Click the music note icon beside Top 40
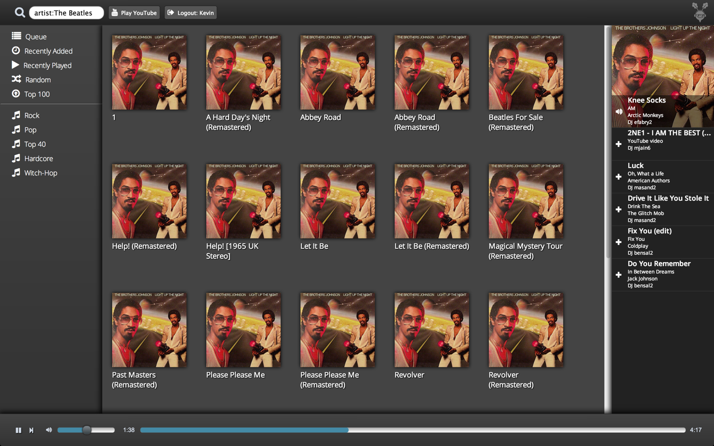714x446 pixels. click(16, 143)
